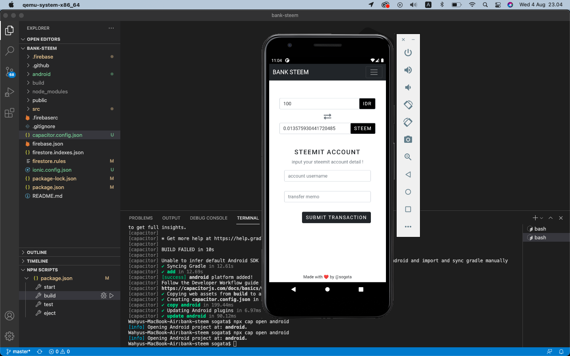Click the emulator toolbar Back triangle
Image resolution: width=570 pixels, height=356 pixels.
pyautogui.click(x=408, y=174)
